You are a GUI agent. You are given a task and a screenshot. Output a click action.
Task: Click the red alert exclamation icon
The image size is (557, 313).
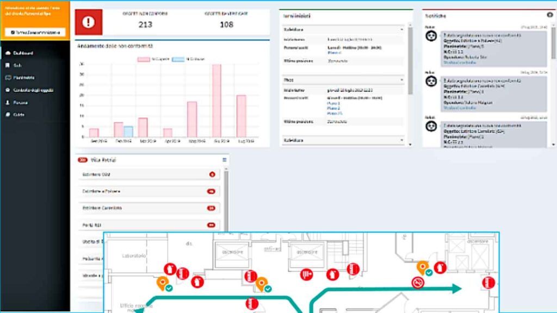89,22
